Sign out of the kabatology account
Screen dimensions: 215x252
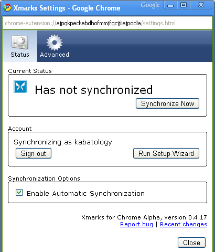pos(34,153)
